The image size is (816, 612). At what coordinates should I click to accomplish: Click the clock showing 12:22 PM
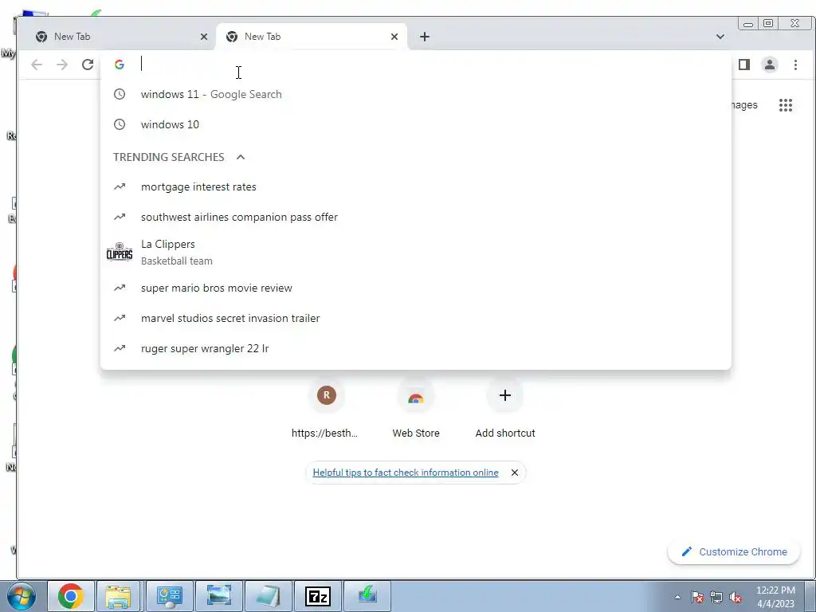[x=775, y=597]
